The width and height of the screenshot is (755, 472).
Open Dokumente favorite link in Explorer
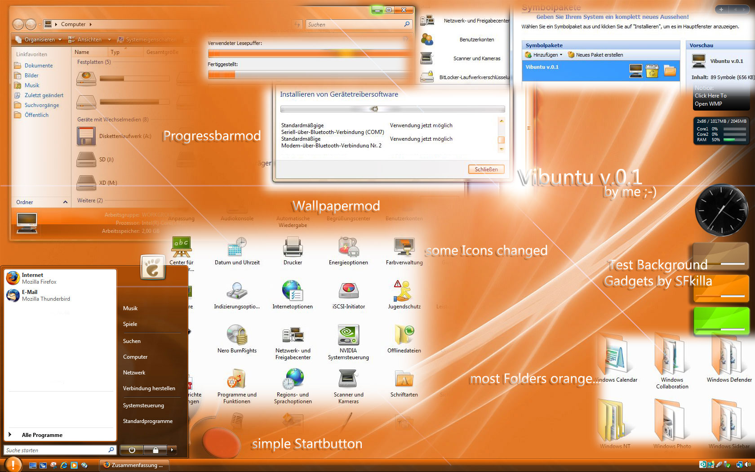[x=34, y=66]
